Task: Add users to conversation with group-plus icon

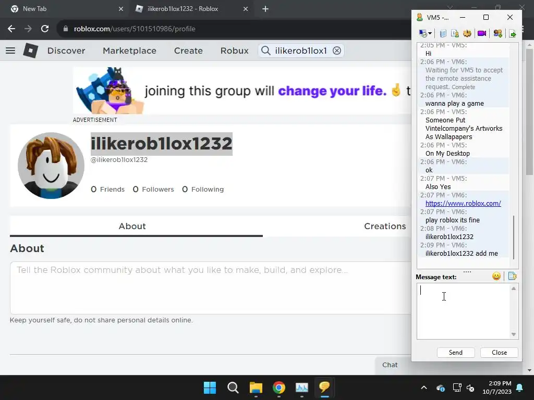Action: click(497, 33)
